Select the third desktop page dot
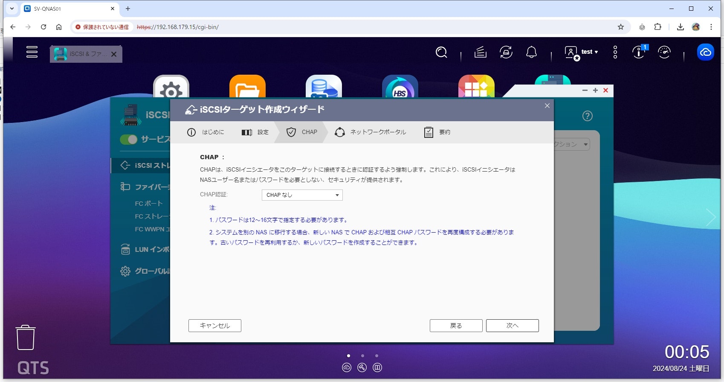This screenshot has height=382, width=724. point(376,356)
